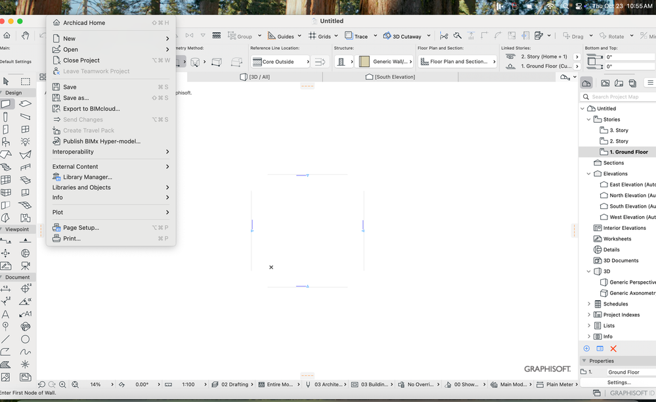Select the Label tool A1 icon
Screen dimensions: 656x402
click(26, 314)
